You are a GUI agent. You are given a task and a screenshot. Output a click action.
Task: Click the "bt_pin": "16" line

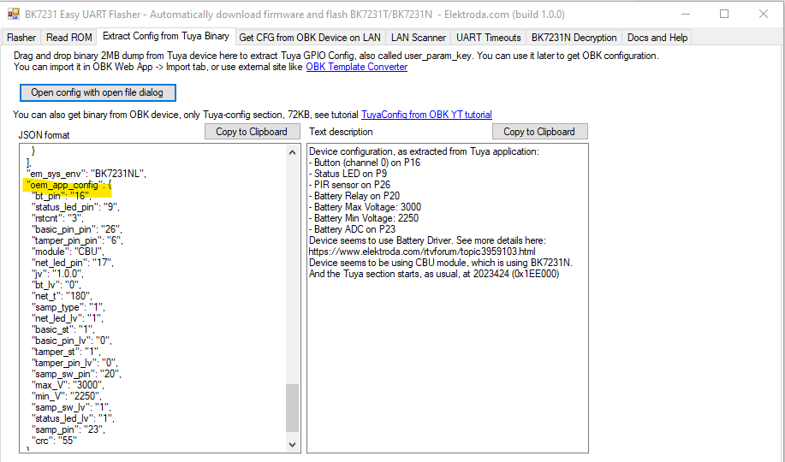61,196
